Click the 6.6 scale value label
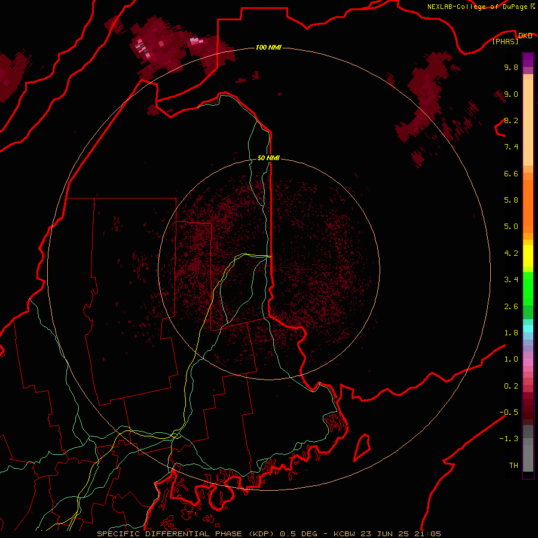 click(x=511, y=173)
